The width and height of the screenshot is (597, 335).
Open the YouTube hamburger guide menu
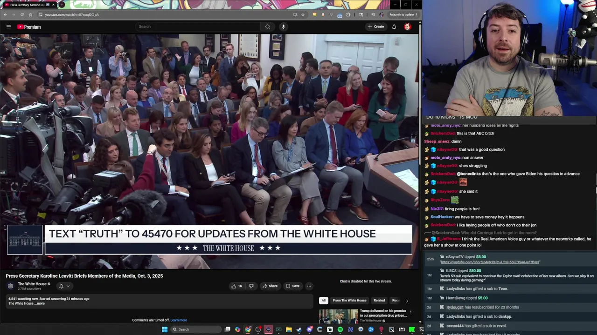(x=8, y=27)
